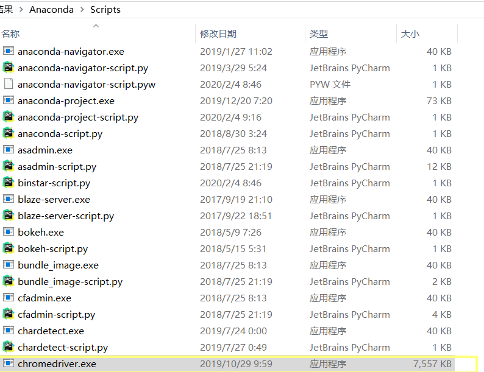Select file name bundle_image.exe
Viewport: 484px width, 372px height.
(x=59, y=265)
